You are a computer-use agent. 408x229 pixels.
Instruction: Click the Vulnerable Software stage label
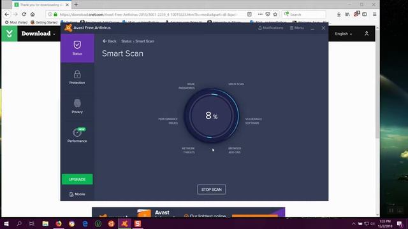254,121
